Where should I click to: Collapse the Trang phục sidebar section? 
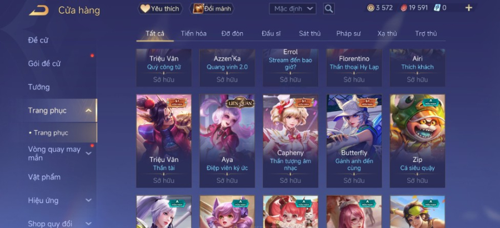pyautogui.click(x=89, y=111)
